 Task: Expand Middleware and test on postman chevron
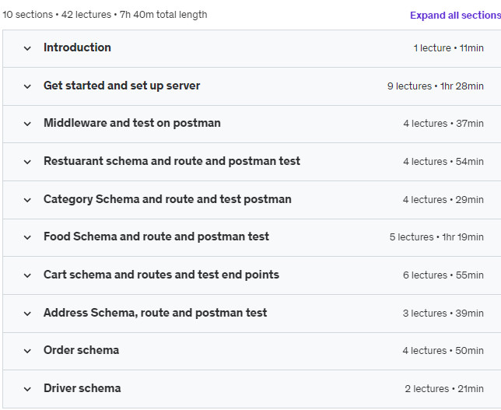27,124
